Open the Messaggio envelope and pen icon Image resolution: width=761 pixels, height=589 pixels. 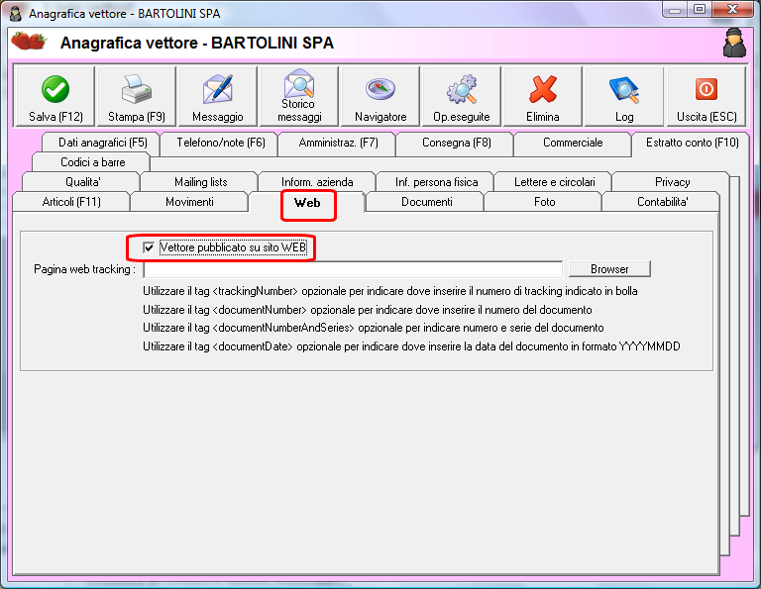217,96
